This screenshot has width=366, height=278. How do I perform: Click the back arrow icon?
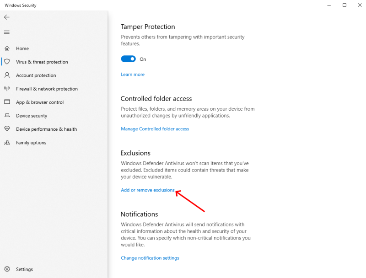click(x=7, y=17)
